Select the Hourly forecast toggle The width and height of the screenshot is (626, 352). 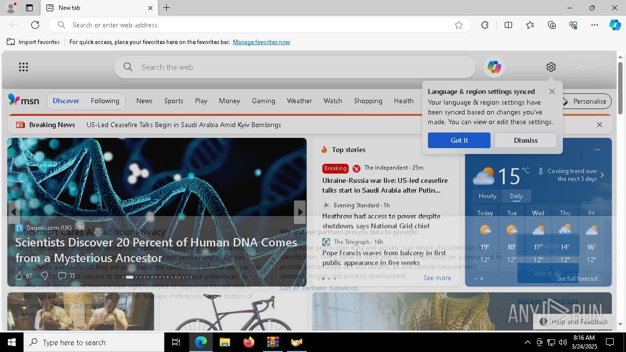pos(488,196)
